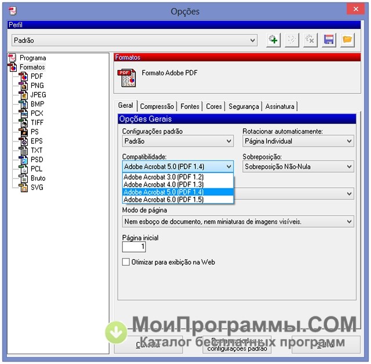Switch to the Assinatura tab
371x364 pixels.
tap(279, 107)
